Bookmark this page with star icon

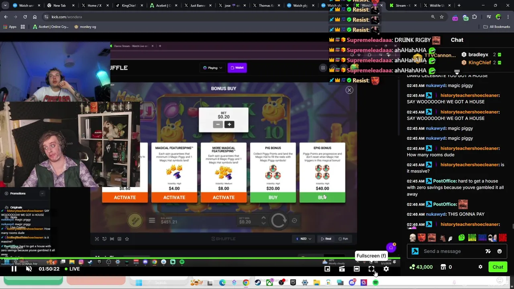[x=442, y=17]
